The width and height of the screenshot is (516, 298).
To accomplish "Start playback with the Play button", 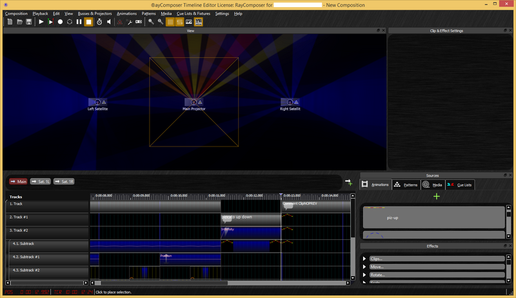I will coord(41,22).
